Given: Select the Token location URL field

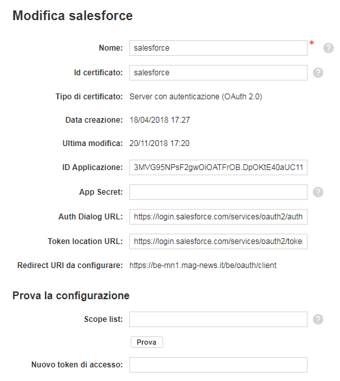Looking at the screenshot, I should tap(218, 241).
